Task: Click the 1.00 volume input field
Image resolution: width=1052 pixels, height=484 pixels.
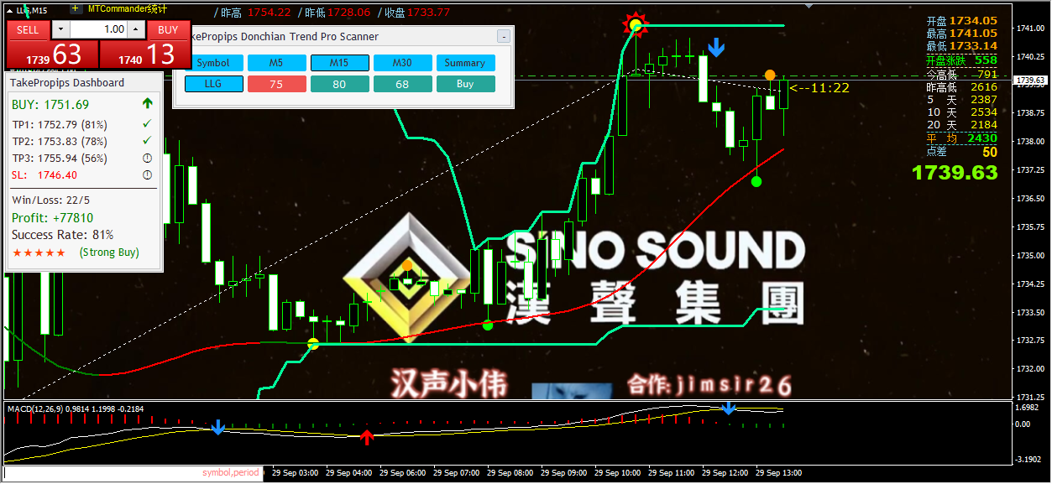Action: 100,29
